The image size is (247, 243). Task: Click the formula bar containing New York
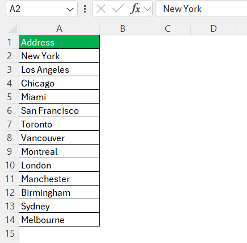pyautogui.click(x=202, y=9)
